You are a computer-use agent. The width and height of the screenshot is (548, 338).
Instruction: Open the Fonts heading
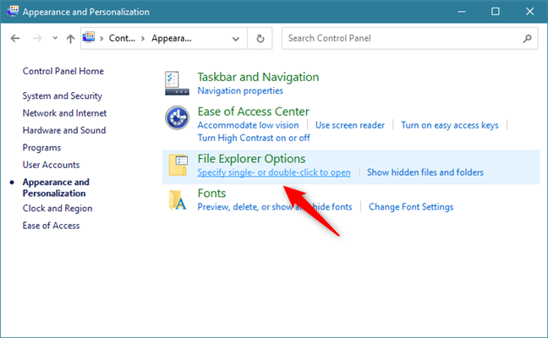[x=211, y=194]
